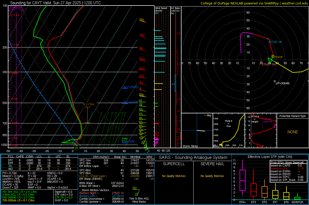
Task: Click the 259/36 hodograph marker label
Action: tap(278, 57)
